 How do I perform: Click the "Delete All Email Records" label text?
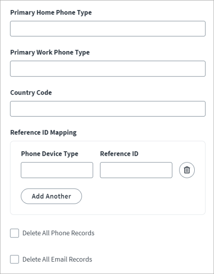(x=57, y=259)
